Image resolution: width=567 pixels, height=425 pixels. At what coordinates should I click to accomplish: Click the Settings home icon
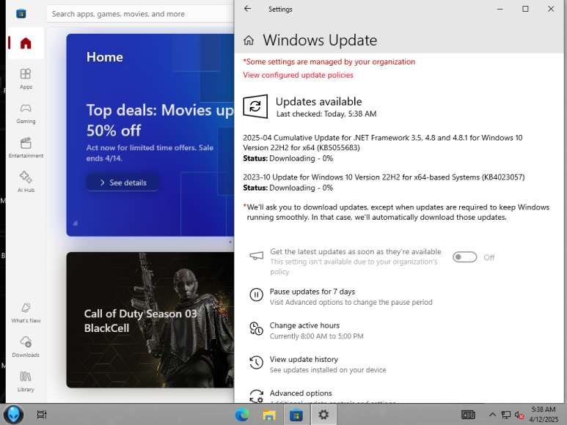[x=249, y=40]
